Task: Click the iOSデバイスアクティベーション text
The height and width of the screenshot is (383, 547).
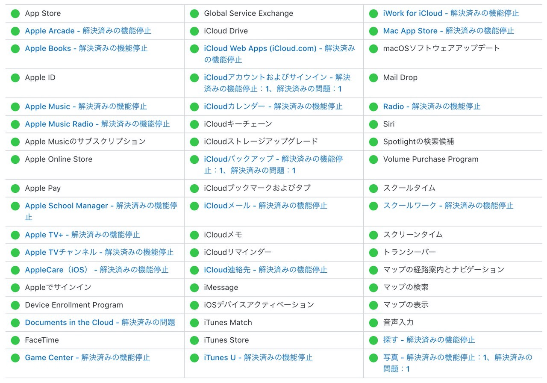Action: click(259, 305)
